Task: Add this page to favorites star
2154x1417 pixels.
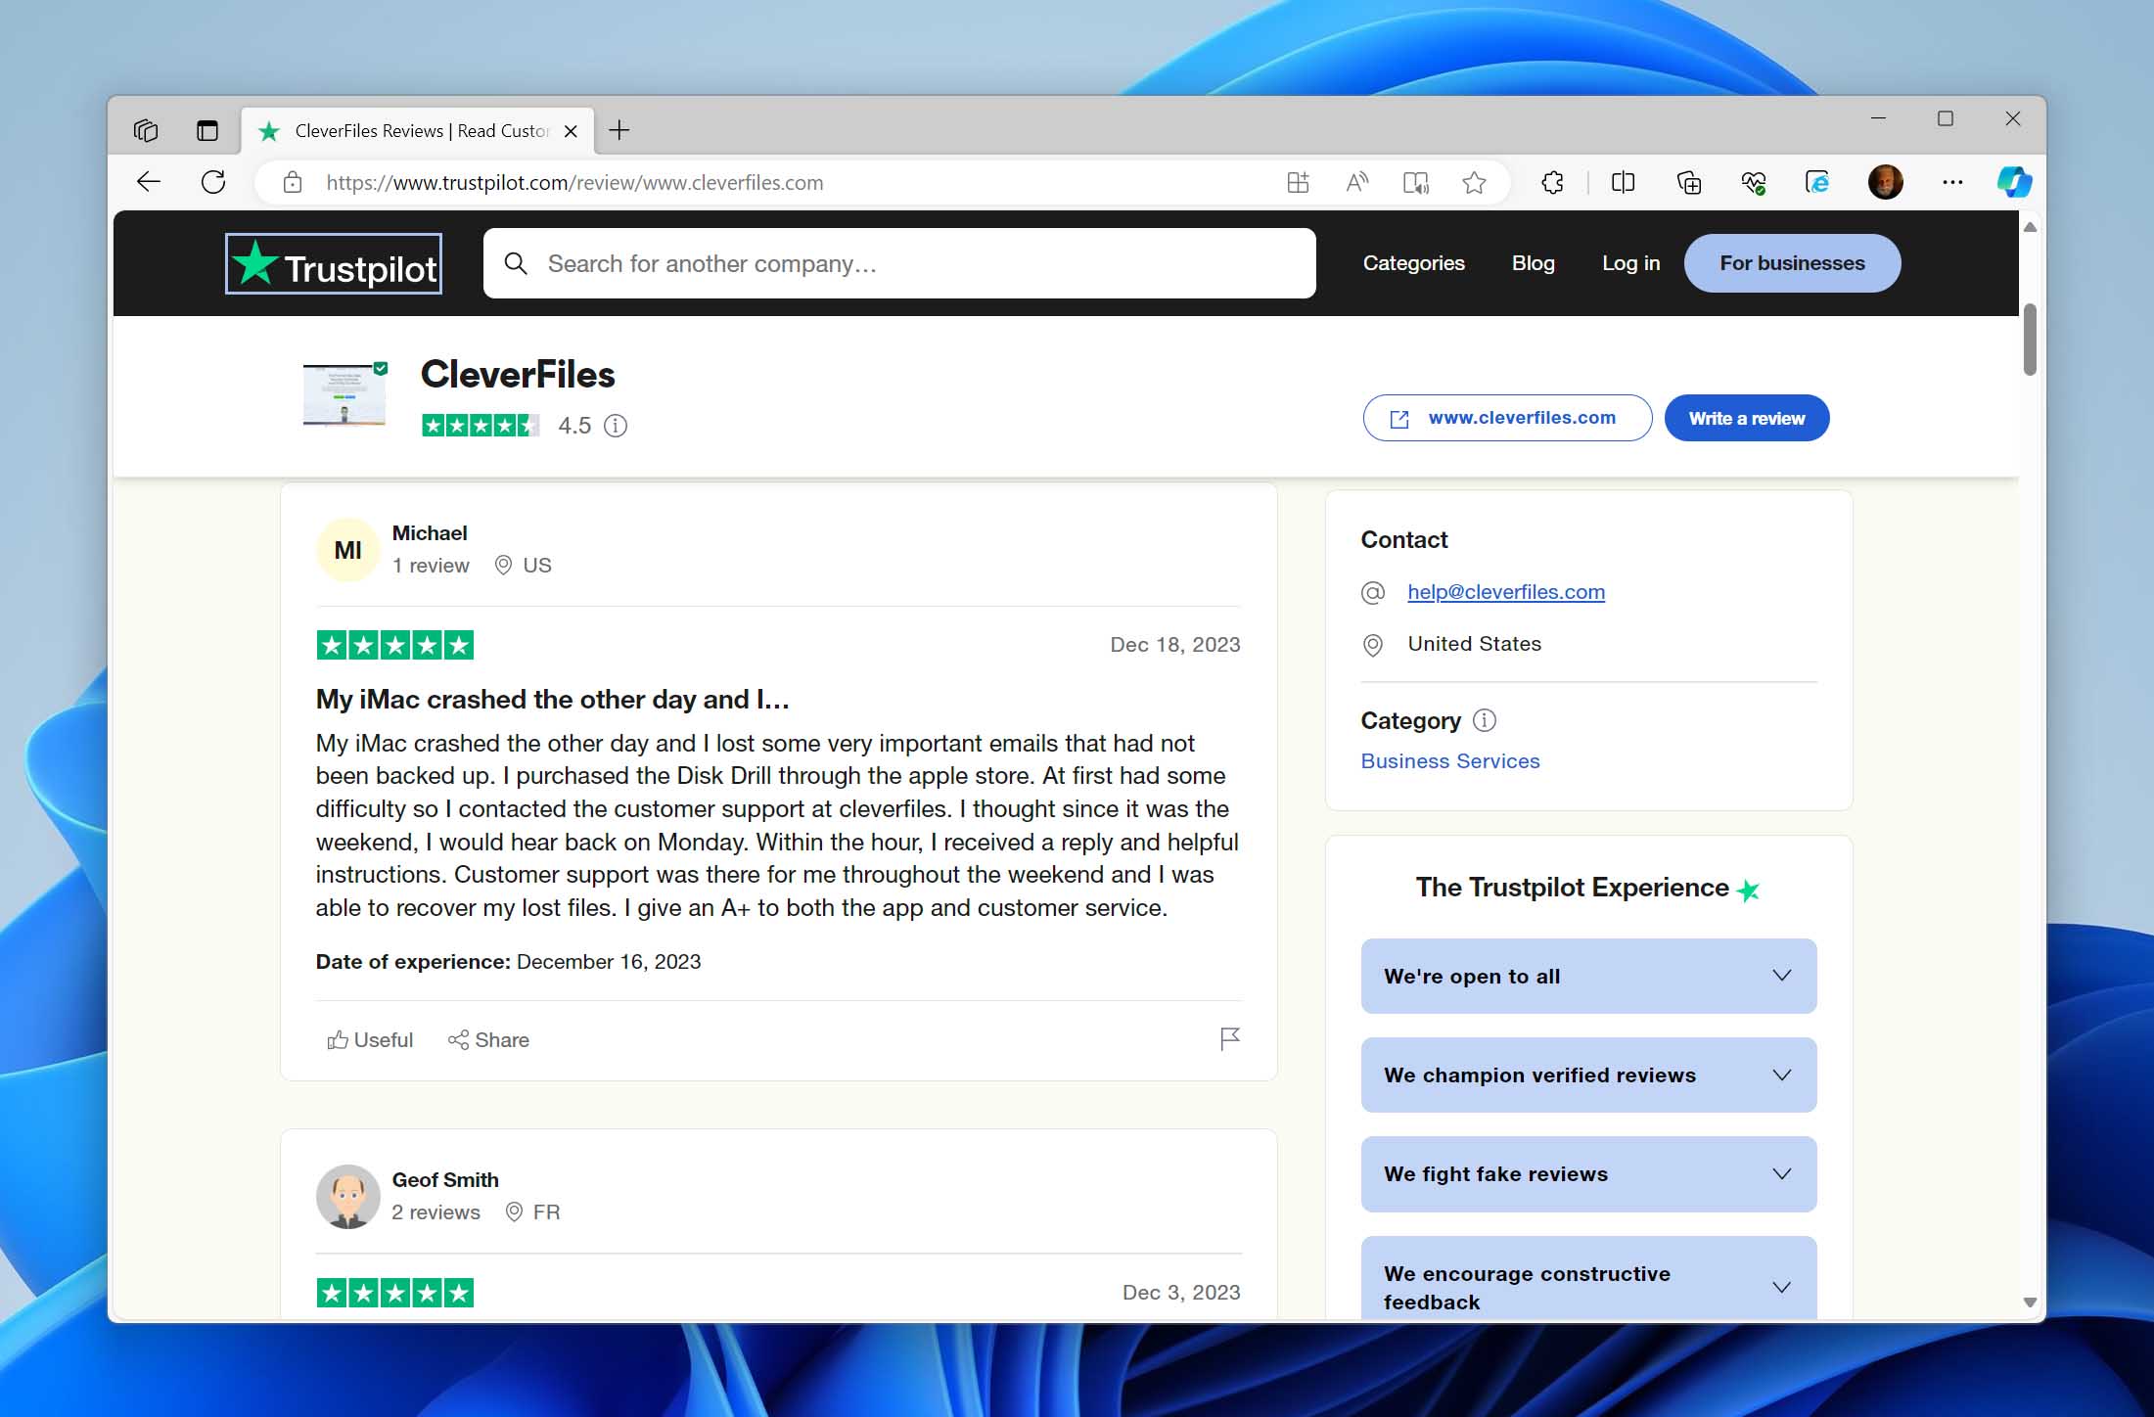Action: [x=1474, y=182]
